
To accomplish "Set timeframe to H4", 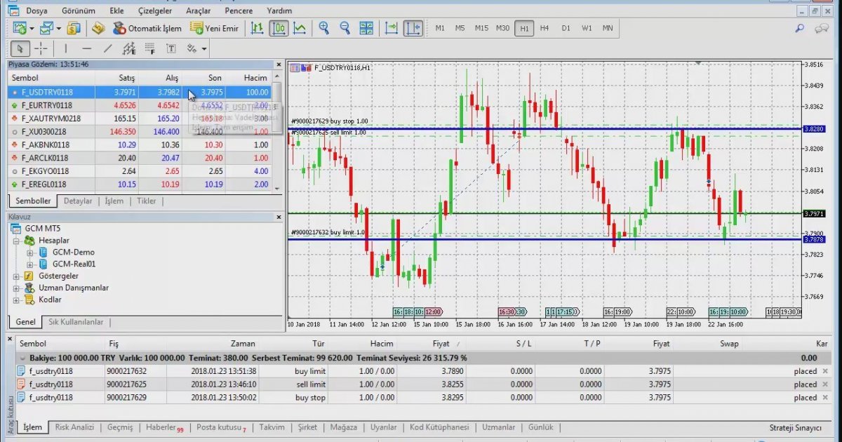I will click(x=544, y=28).
